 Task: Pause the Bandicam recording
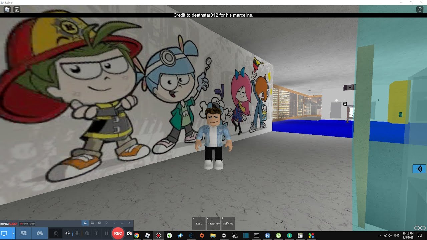click(x=107, y=233)
